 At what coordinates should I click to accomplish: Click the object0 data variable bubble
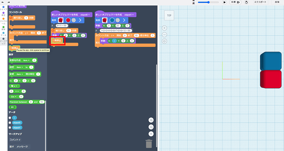17,123
